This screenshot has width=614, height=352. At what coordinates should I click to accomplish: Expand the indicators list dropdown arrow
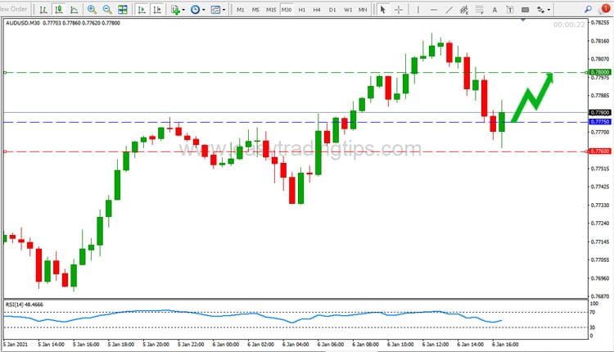(x=183, y=10)
